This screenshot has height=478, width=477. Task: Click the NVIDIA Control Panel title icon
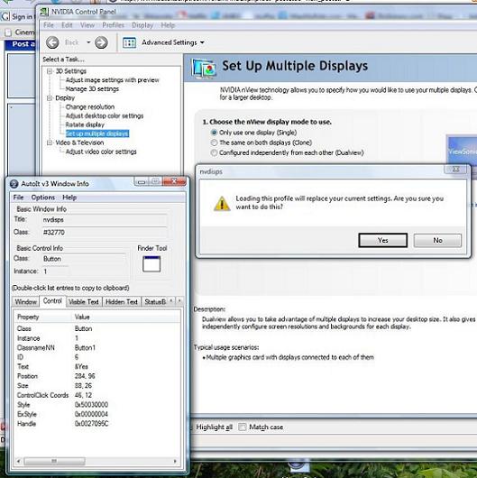pos(44,12)
